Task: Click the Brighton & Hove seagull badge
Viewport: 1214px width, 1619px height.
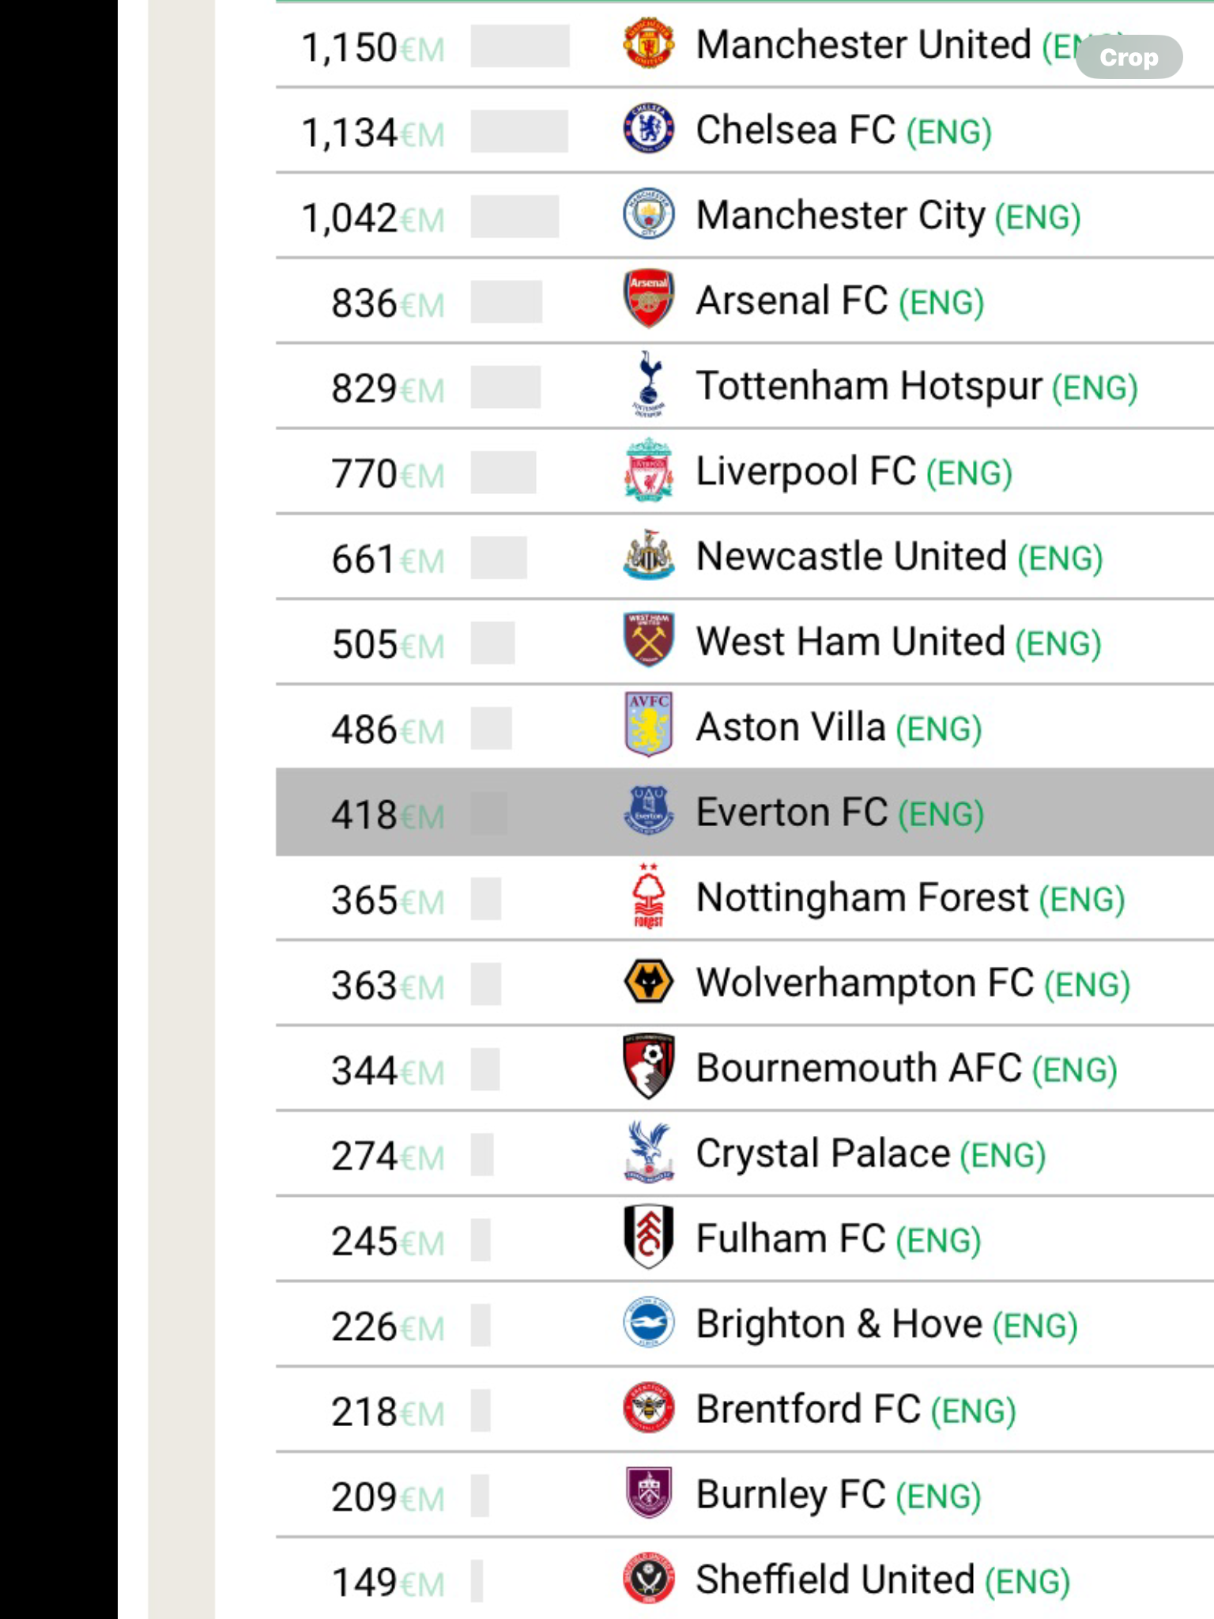Action: [x=648, y=1322]
